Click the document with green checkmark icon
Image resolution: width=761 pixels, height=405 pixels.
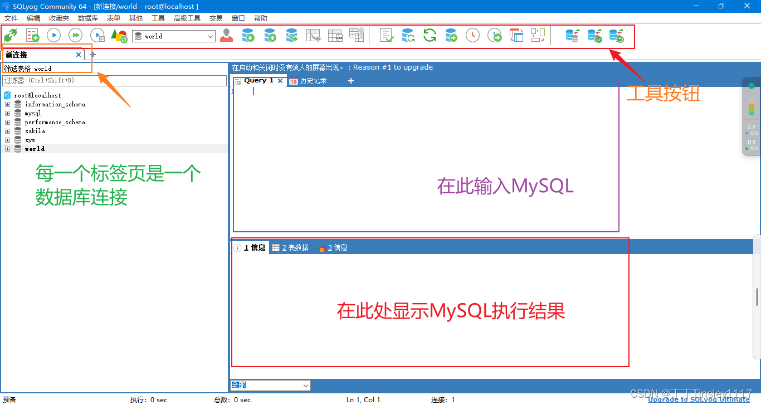[387, 36]
